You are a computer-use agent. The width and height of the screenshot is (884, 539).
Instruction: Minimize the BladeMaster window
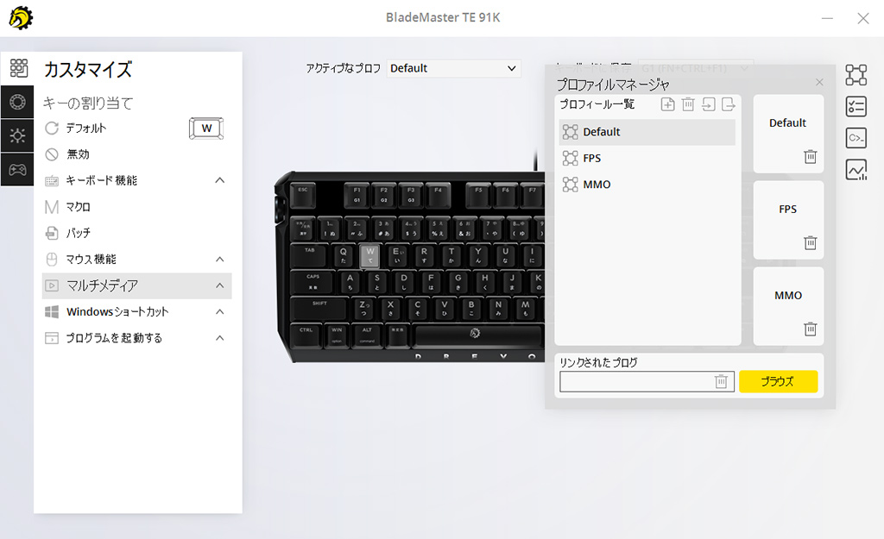tap(827, 18)
